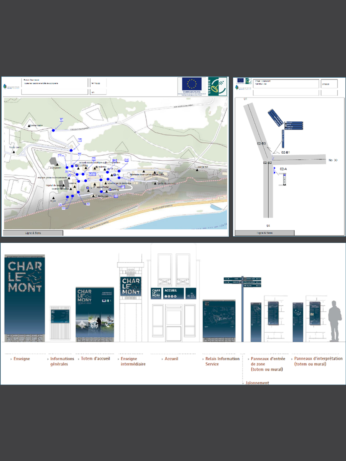Click the green LEADER programme logo

coord(216,86)
